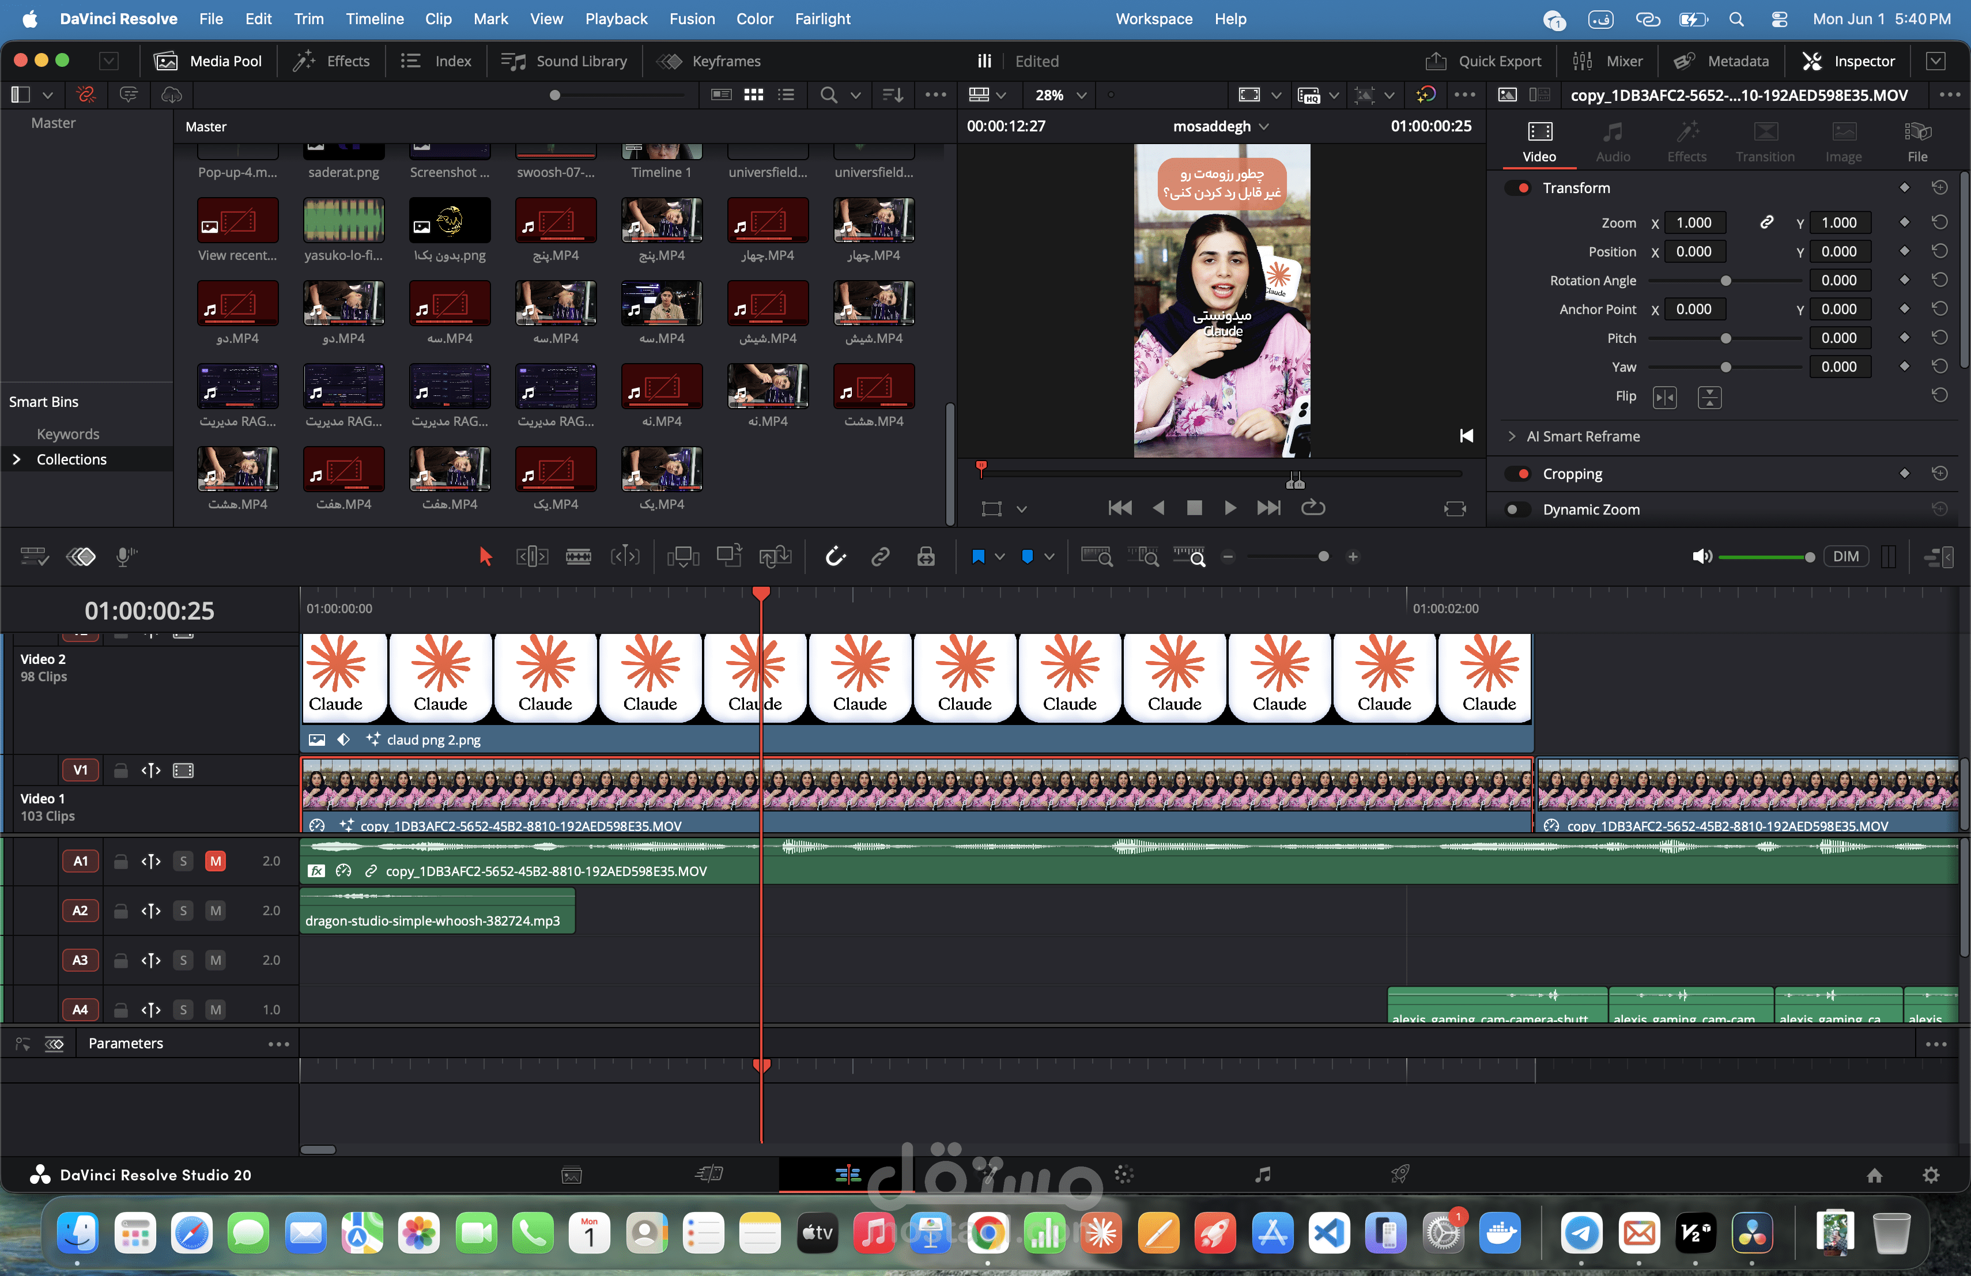1971x1276 pixels.
Task: Open the Sound Library panel
Action: tap(564, 61)
